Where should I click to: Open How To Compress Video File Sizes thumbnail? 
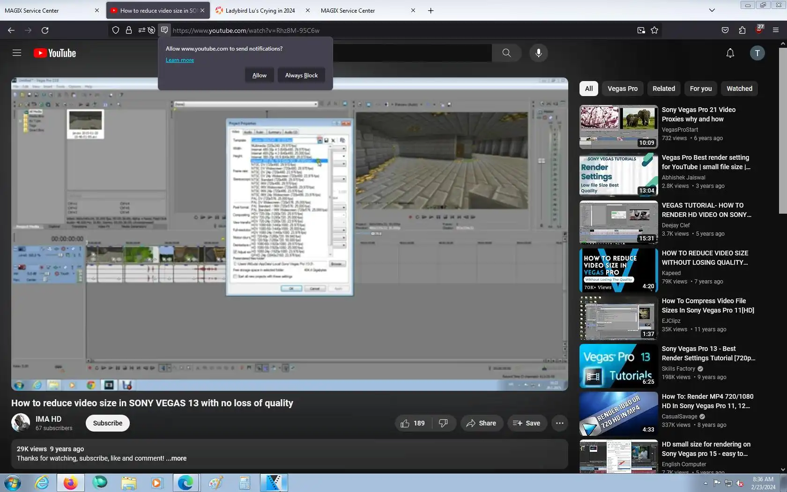click(x=619, y=318)
